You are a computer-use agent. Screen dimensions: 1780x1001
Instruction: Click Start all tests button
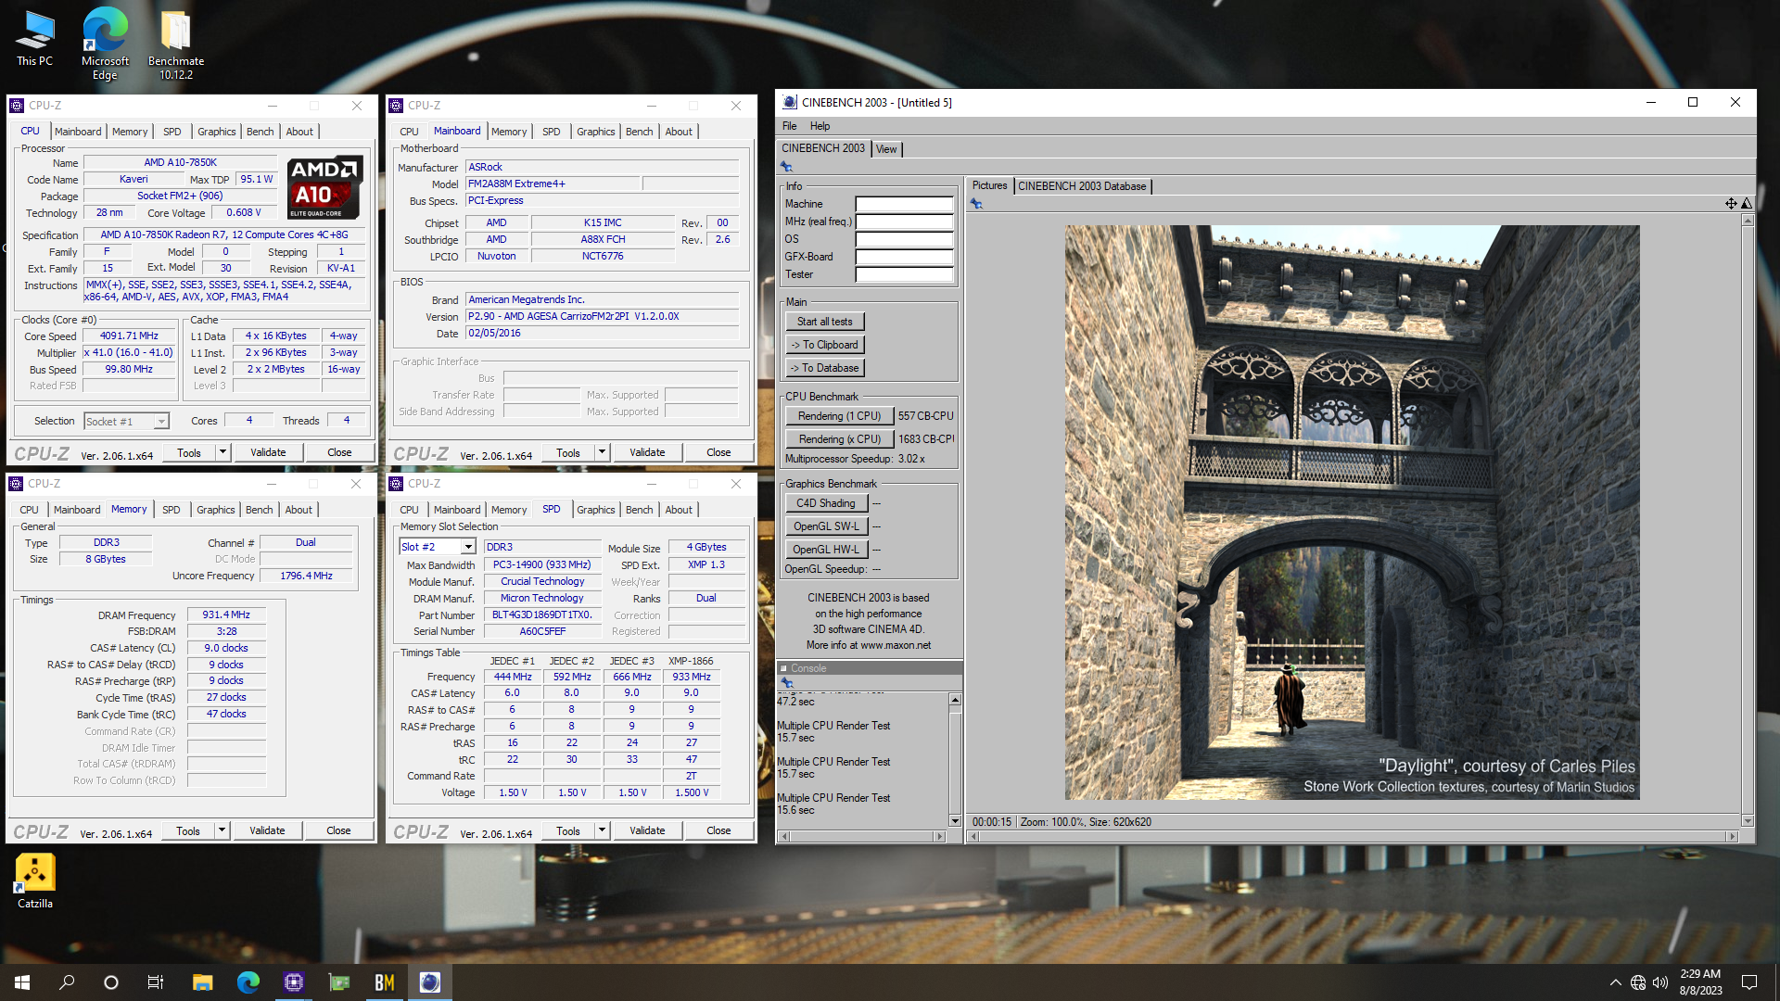[x=825, y=322]
